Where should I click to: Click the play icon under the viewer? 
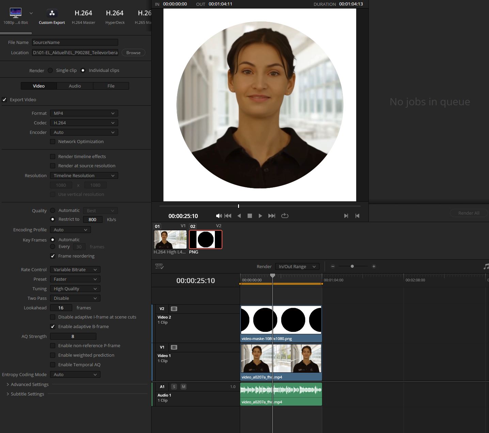[261, 216]
